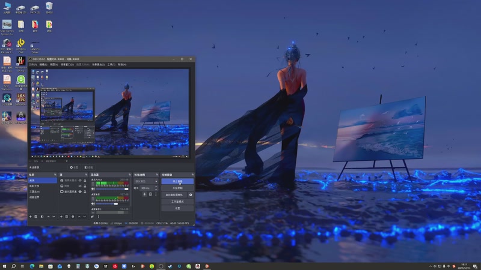Viewport: 481px width, 270px height.
Task: Open Settings button at bottom of Controls
Action: point(177,208)
